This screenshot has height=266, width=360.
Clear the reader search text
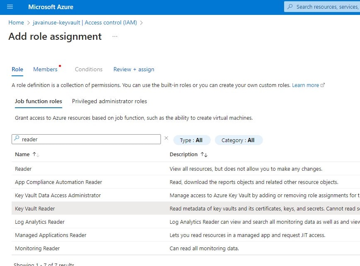pyautogui.click(x=166, y=138)
